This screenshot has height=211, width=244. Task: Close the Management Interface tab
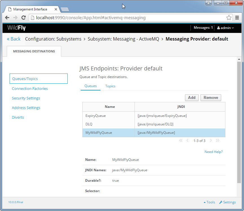click(56, 9)
